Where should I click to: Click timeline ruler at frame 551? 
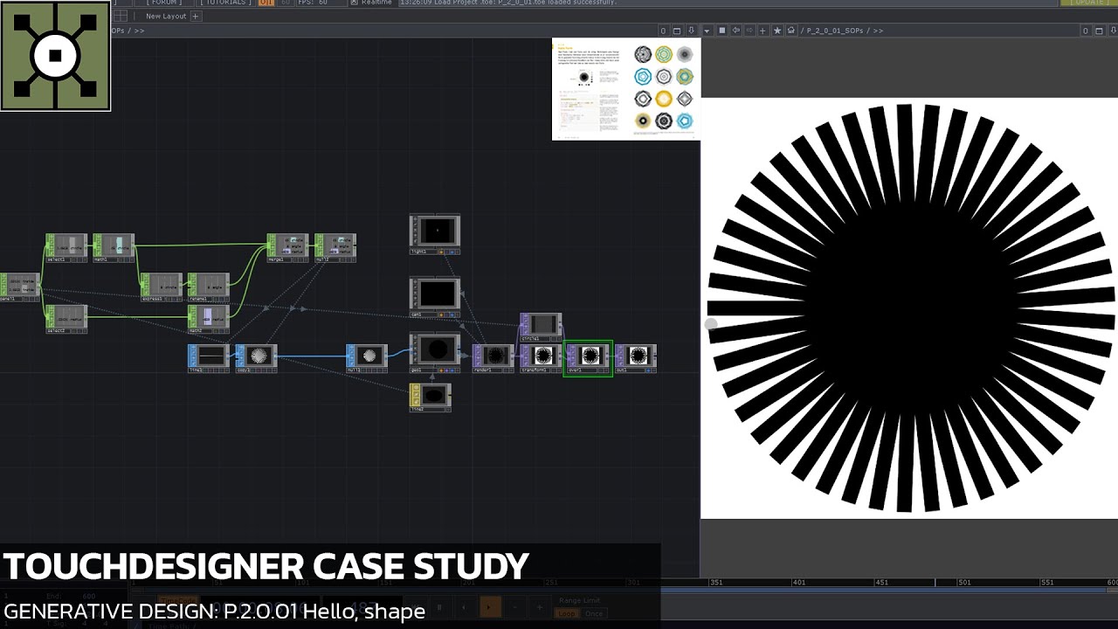[x=1047, y=582]
